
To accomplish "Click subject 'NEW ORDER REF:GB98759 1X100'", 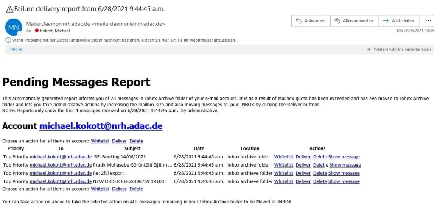I will point(129,181).
